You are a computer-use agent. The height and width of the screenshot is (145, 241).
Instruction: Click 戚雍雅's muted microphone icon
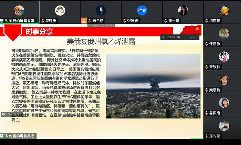[x=42, y=21]
